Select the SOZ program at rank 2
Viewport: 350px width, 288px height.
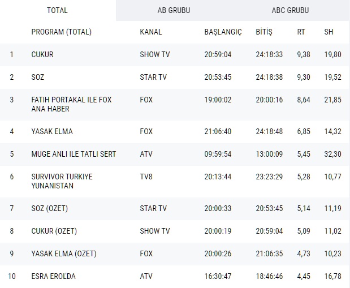coord(38,77)
